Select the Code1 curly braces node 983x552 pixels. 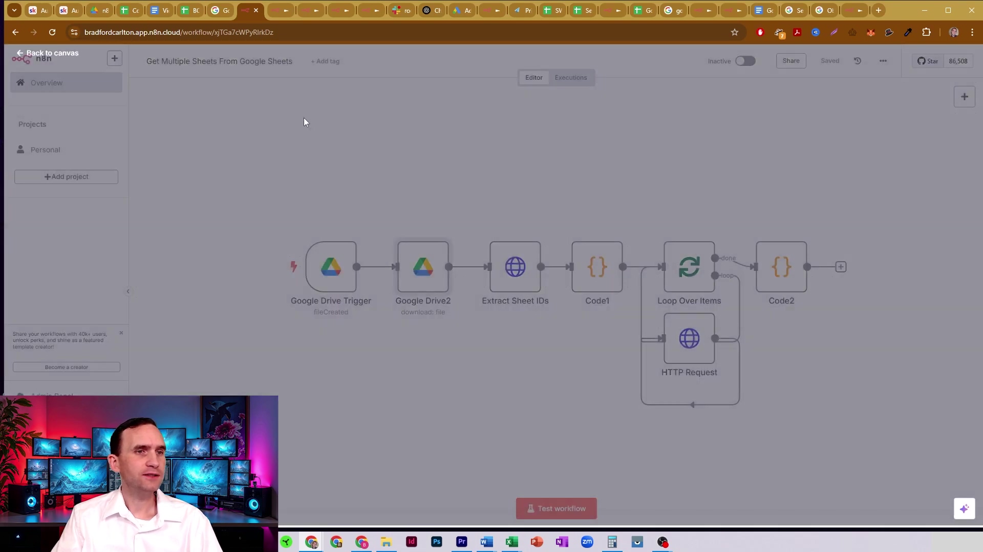(597, 267)
